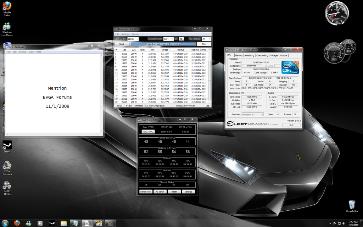
Task: Open the Memory to use dropdown
Action: (172, 39)
